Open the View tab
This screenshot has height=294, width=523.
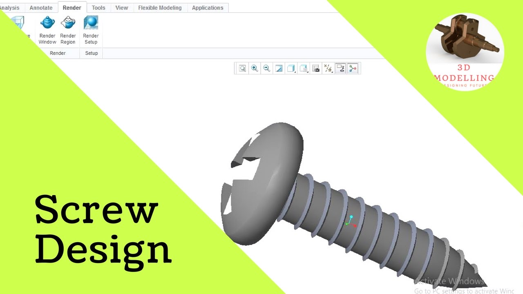click(x=122, y=8)
